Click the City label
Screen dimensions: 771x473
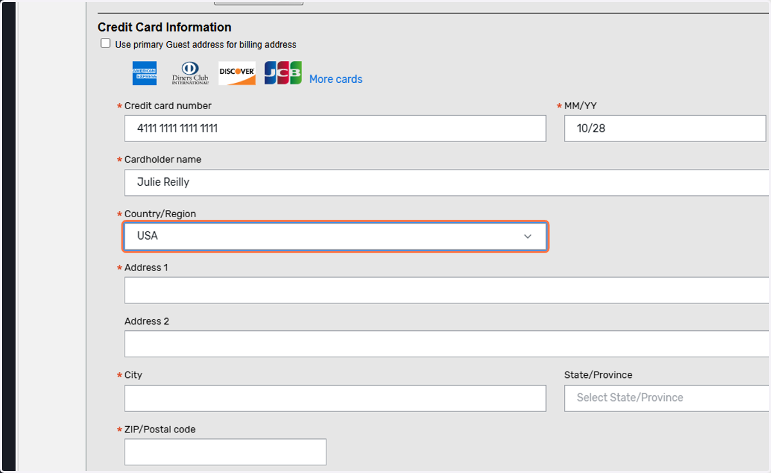click(134, 375)
